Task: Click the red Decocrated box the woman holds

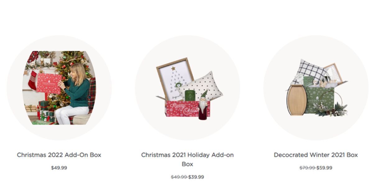Action: click(x=49, y=83)
